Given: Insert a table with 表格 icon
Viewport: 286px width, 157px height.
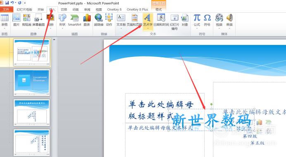Looking at the screenshot, I should pyautogui.click(x=5, y=18).
